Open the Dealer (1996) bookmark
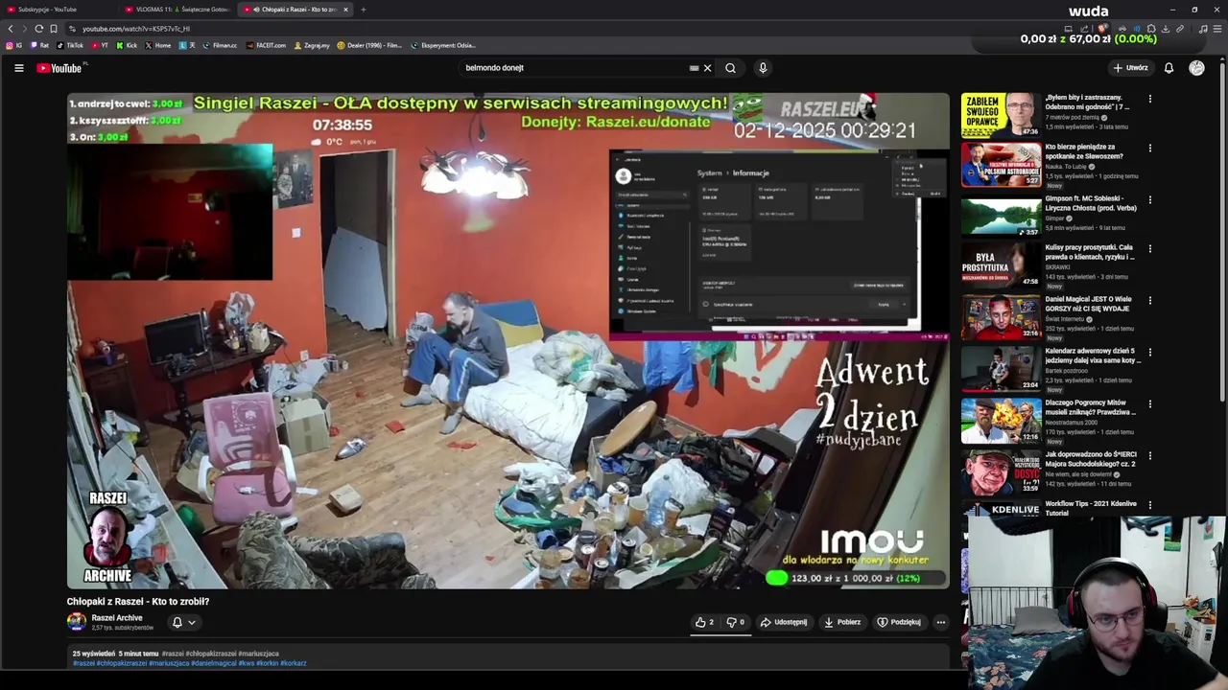The width and height of the screenshot is (1228, 690). (x=369, y=45)
